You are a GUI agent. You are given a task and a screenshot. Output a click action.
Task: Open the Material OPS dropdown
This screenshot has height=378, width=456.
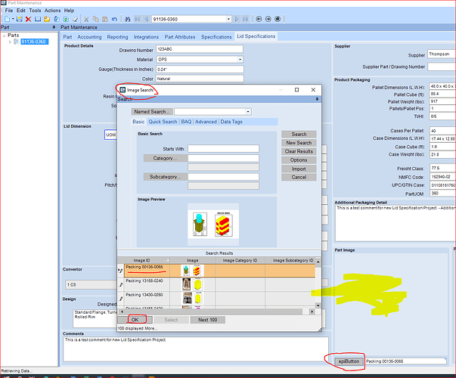[x=240, y=59]
